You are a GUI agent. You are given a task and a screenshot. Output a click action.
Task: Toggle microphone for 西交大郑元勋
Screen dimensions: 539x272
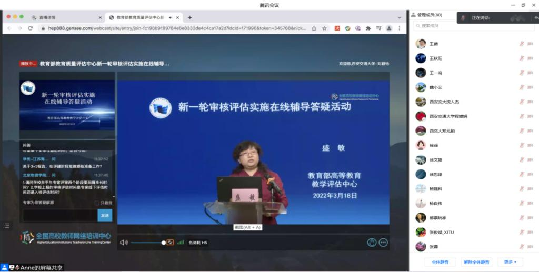(522, 131)
